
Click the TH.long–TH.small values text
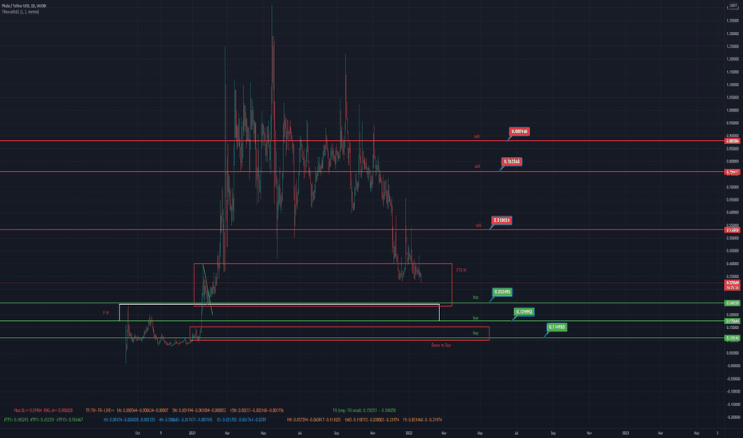(364, 411)
